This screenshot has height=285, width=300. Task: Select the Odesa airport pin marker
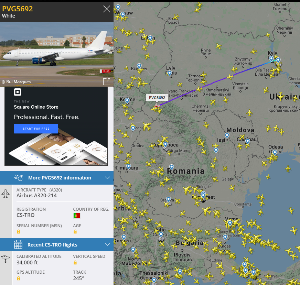click(x=275, y=153)
